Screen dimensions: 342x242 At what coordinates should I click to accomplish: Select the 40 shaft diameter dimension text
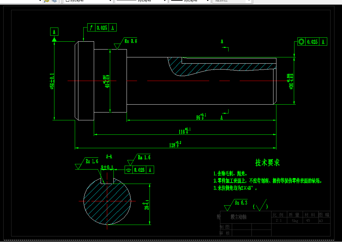tap(107, 81)
